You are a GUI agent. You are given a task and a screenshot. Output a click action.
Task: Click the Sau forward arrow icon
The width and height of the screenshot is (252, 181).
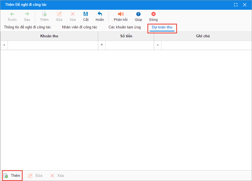pos(27,14)
